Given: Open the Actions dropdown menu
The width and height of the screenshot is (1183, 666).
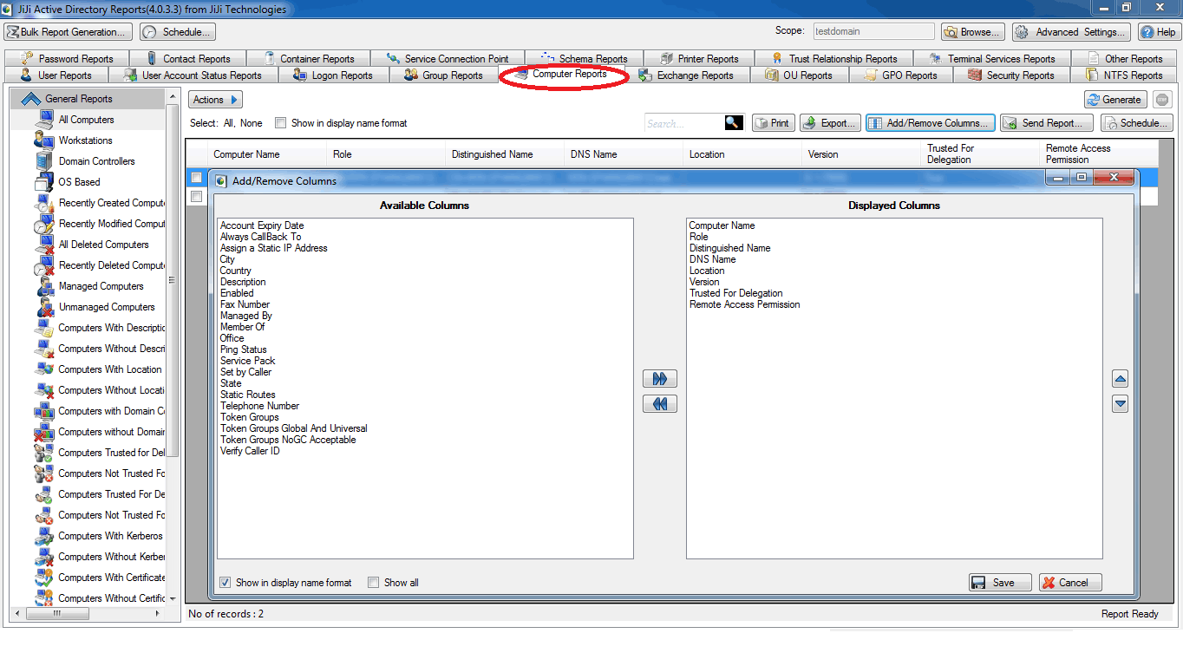Looking at the screenshot, I should (215, 100).
